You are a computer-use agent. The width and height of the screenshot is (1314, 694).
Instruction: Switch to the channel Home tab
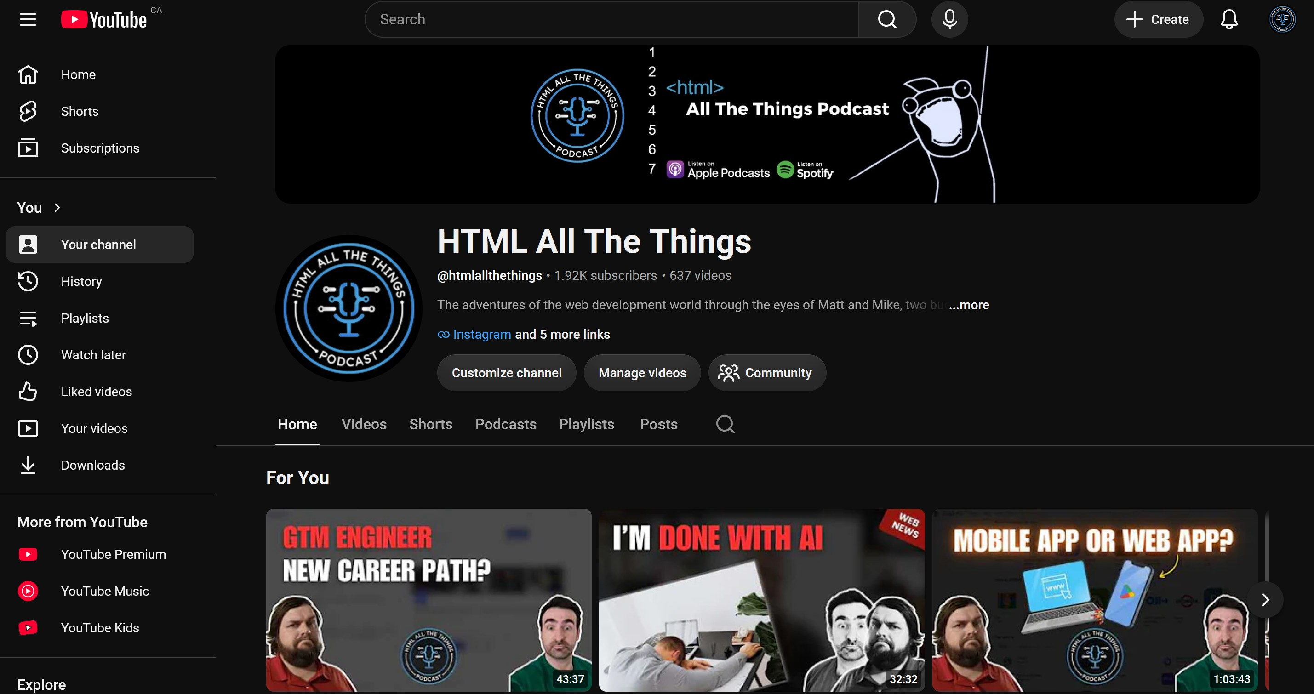[297, 424]
